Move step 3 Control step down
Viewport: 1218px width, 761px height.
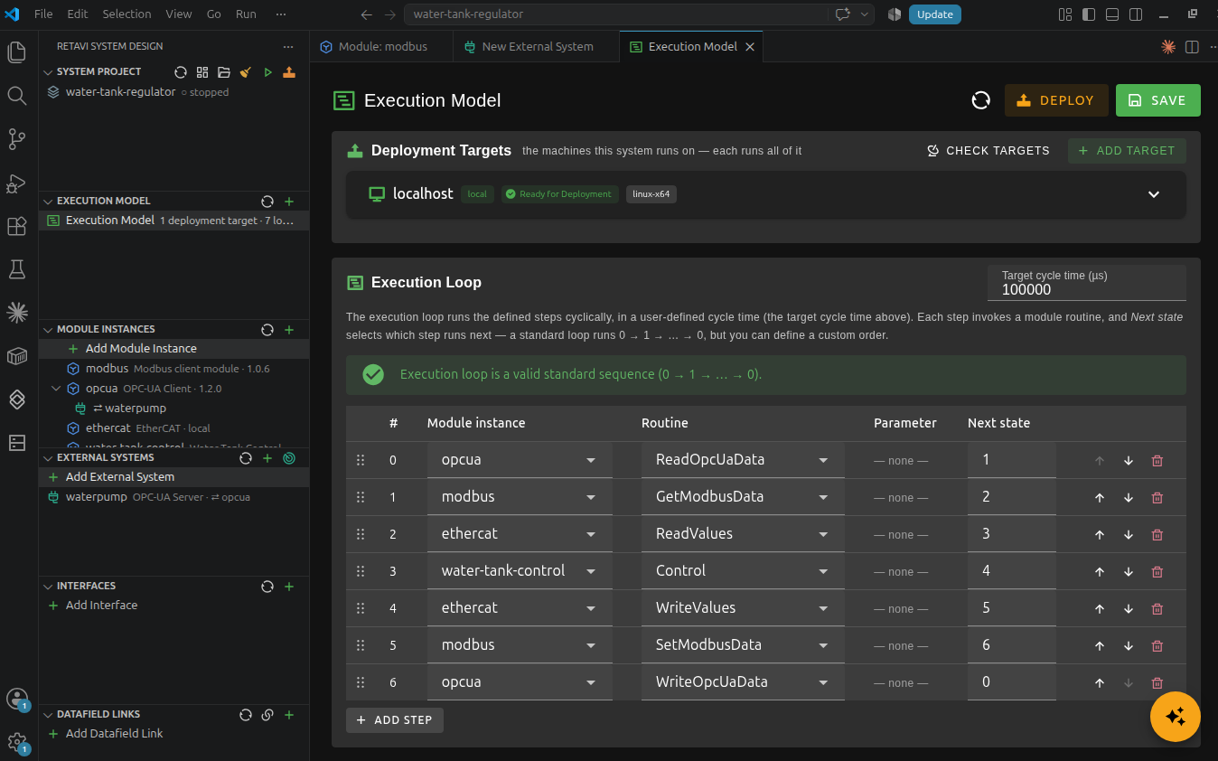point(1129,572)
